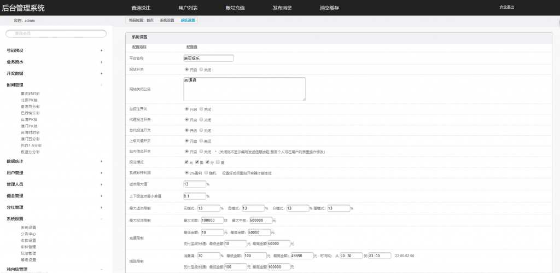
Task: Click the 首页 breadcrumb link
Action: coord(150,20)
